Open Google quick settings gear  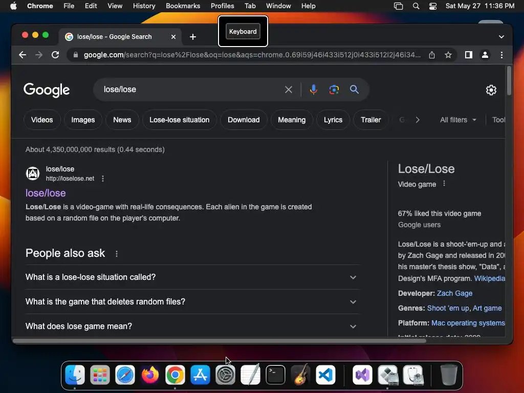click(491, 90)
